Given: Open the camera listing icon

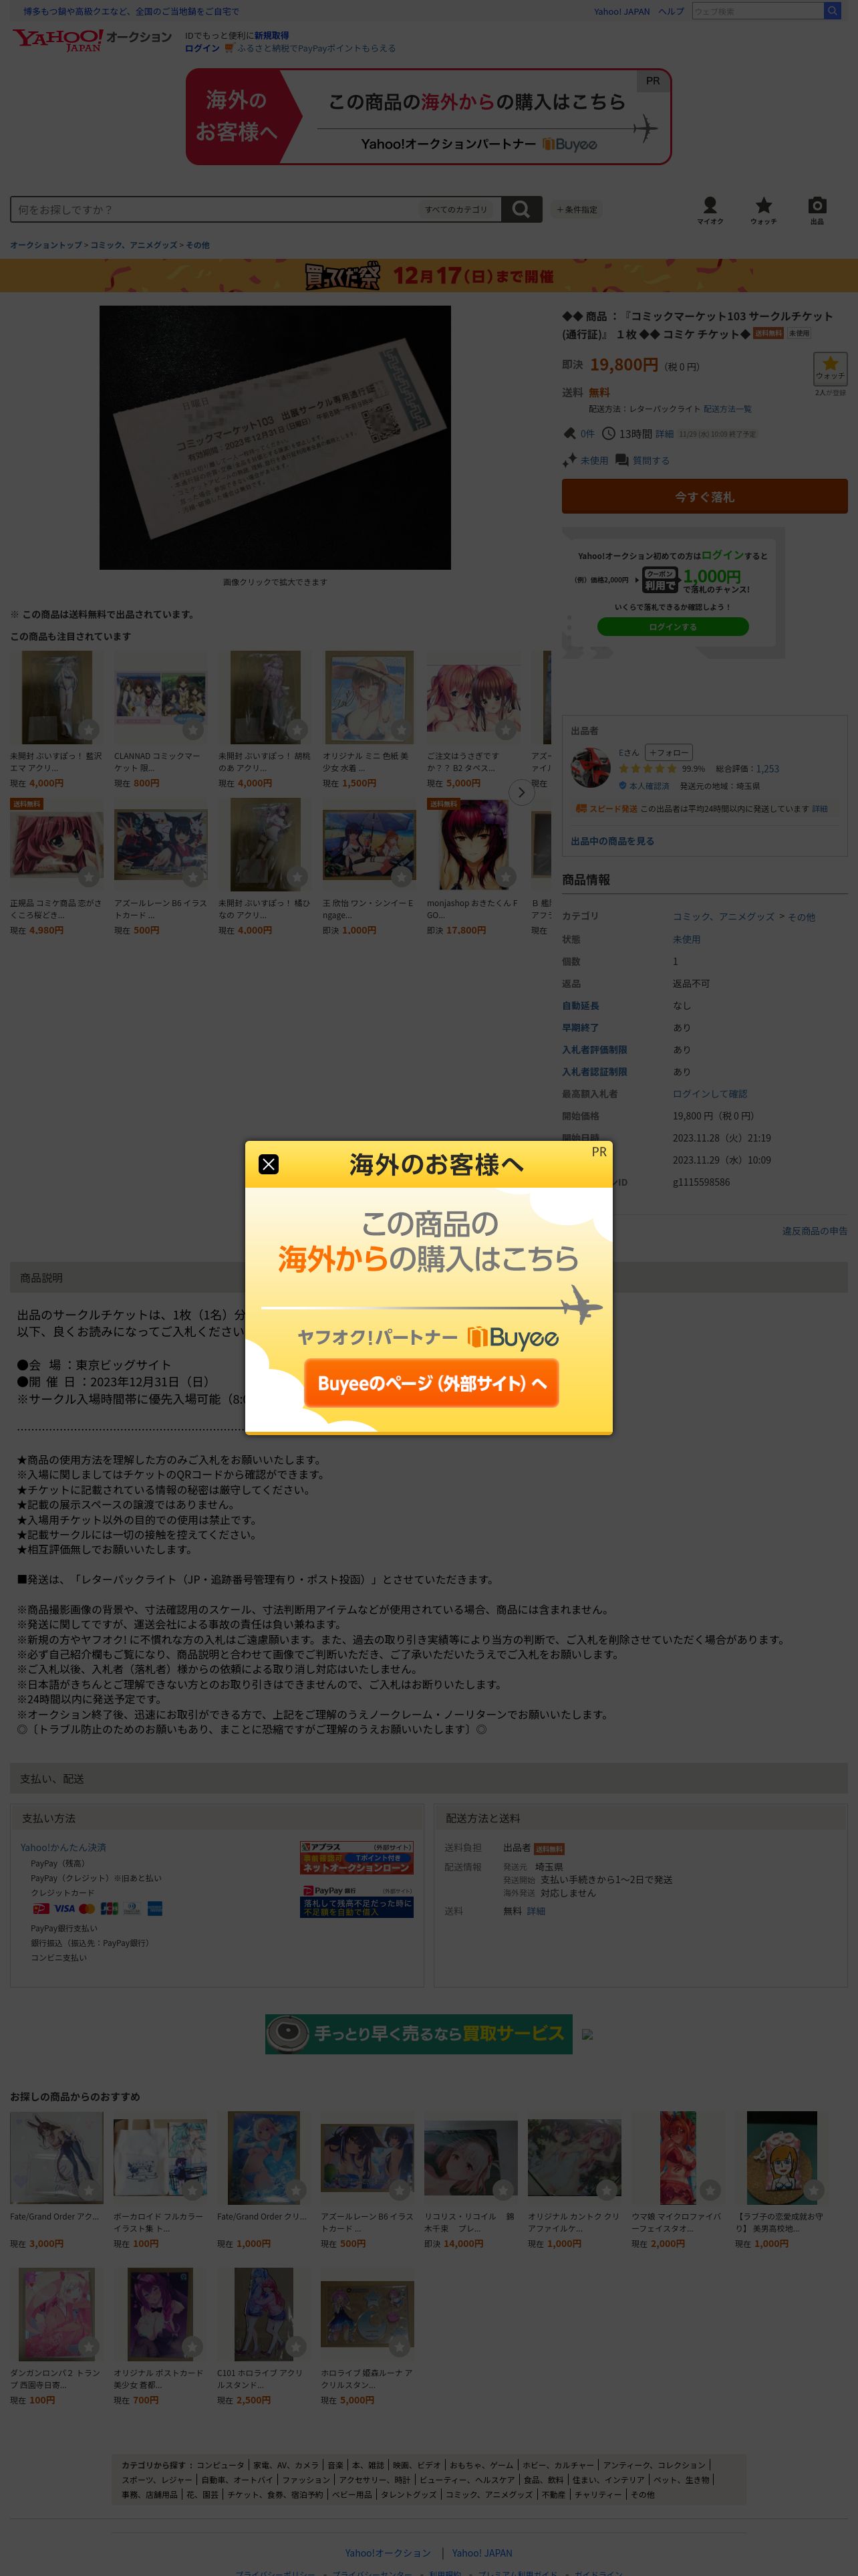Looking at the screenshot, I should (x=817, y=210).
